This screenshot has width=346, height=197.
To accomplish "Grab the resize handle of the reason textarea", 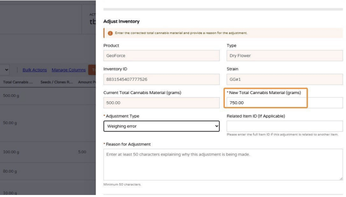I will pos(341,179).
